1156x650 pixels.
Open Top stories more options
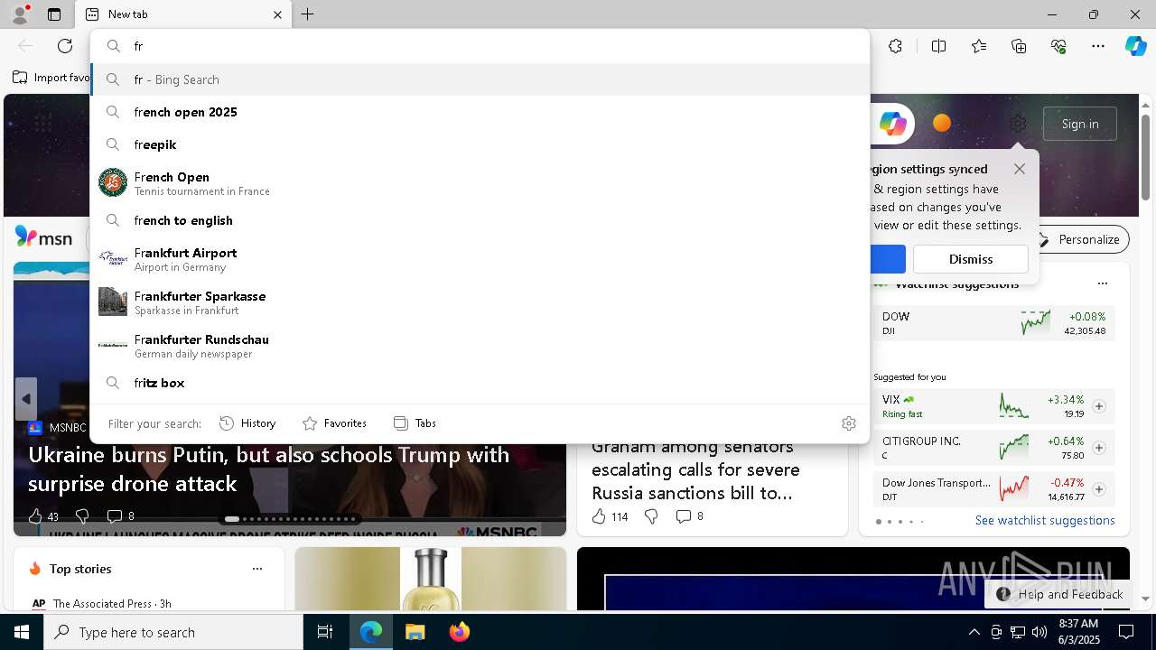[x=257, y=569]
